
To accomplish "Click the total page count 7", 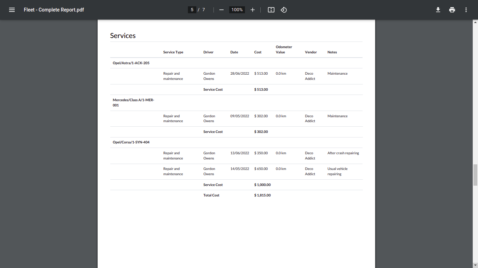I will click(204, 10).
